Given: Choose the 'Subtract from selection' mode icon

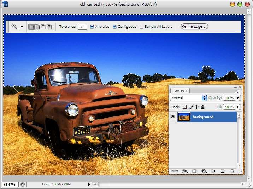Looking at the screenshot, I should 43,26.
